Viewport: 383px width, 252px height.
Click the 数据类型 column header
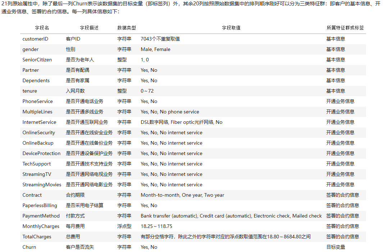tap(127, 28)
